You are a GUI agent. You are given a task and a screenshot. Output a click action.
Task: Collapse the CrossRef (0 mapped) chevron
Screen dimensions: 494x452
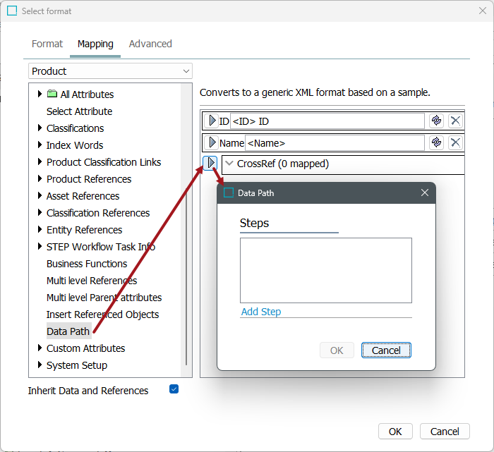(x=229, y=164)
